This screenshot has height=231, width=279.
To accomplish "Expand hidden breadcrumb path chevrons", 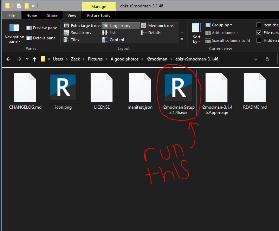I will (x=49, y=59).
